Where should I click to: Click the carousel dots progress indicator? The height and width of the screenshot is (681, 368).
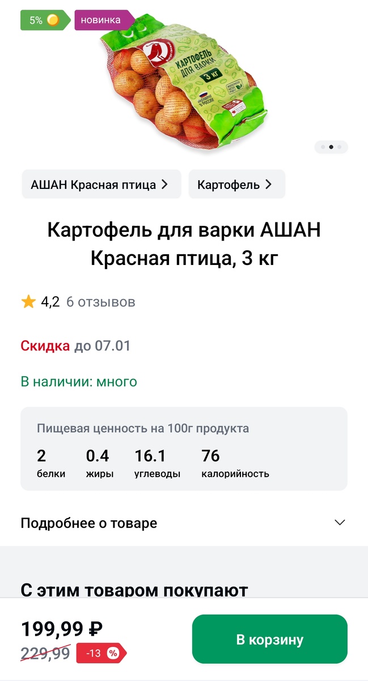click(x=331, y=147)
